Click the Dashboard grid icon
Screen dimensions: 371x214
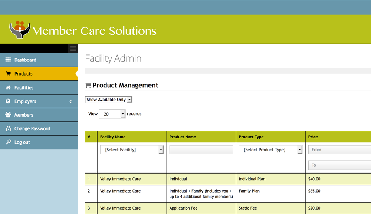pyautogui.click(x=8, y=60)
